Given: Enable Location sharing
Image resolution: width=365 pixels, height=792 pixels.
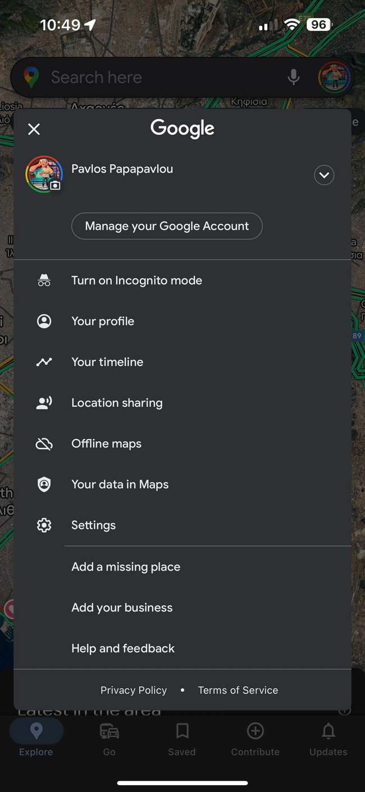Looking at the screenshot, I should click(117, 402).
